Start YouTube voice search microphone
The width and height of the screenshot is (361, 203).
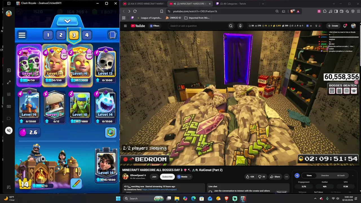tap(240, 26)
